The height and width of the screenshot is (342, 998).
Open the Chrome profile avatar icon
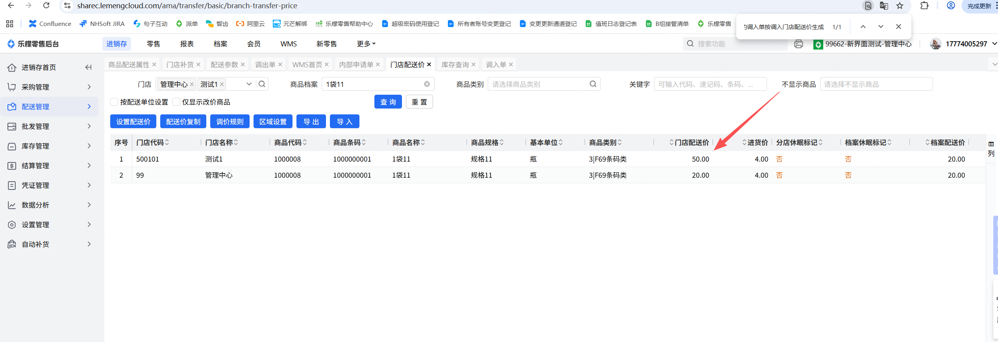[x=951, y=6]
